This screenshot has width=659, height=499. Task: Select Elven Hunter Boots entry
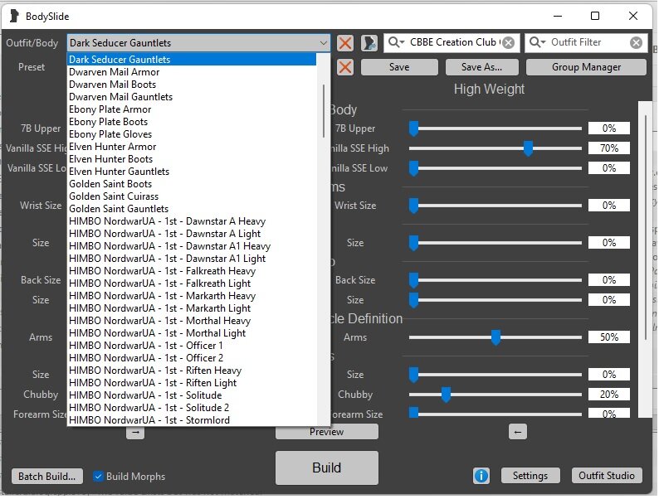(192, 159)
